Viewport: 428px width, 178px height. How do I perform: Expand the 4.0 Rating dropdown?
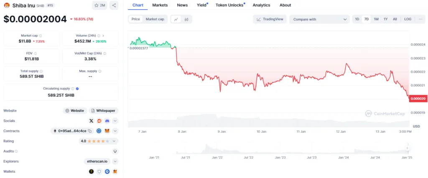tap(99, 141)
